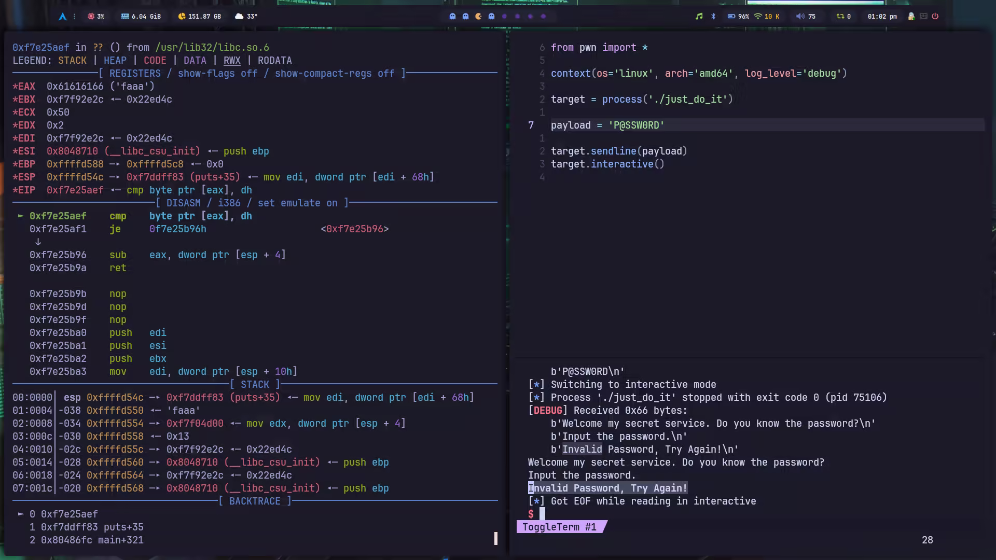Viewport: 996px width, 560px height.
Task: Switch to the first ghost workspace
Action: (452, 17)
